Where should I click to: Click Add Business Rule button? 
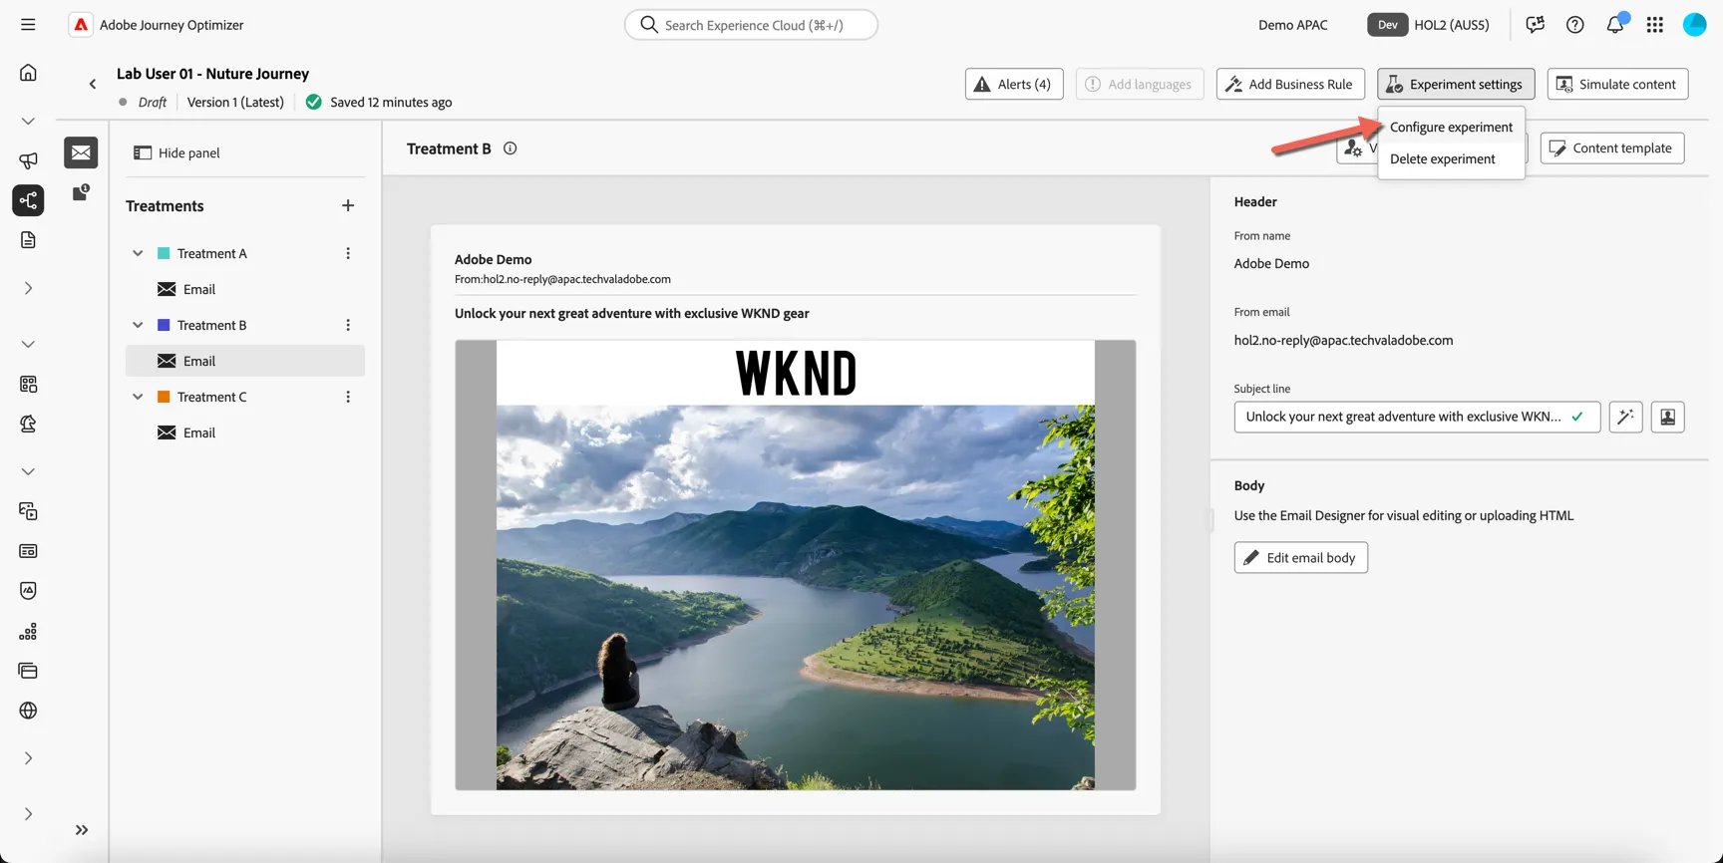pyautogui.click(x=1290, y=84)
